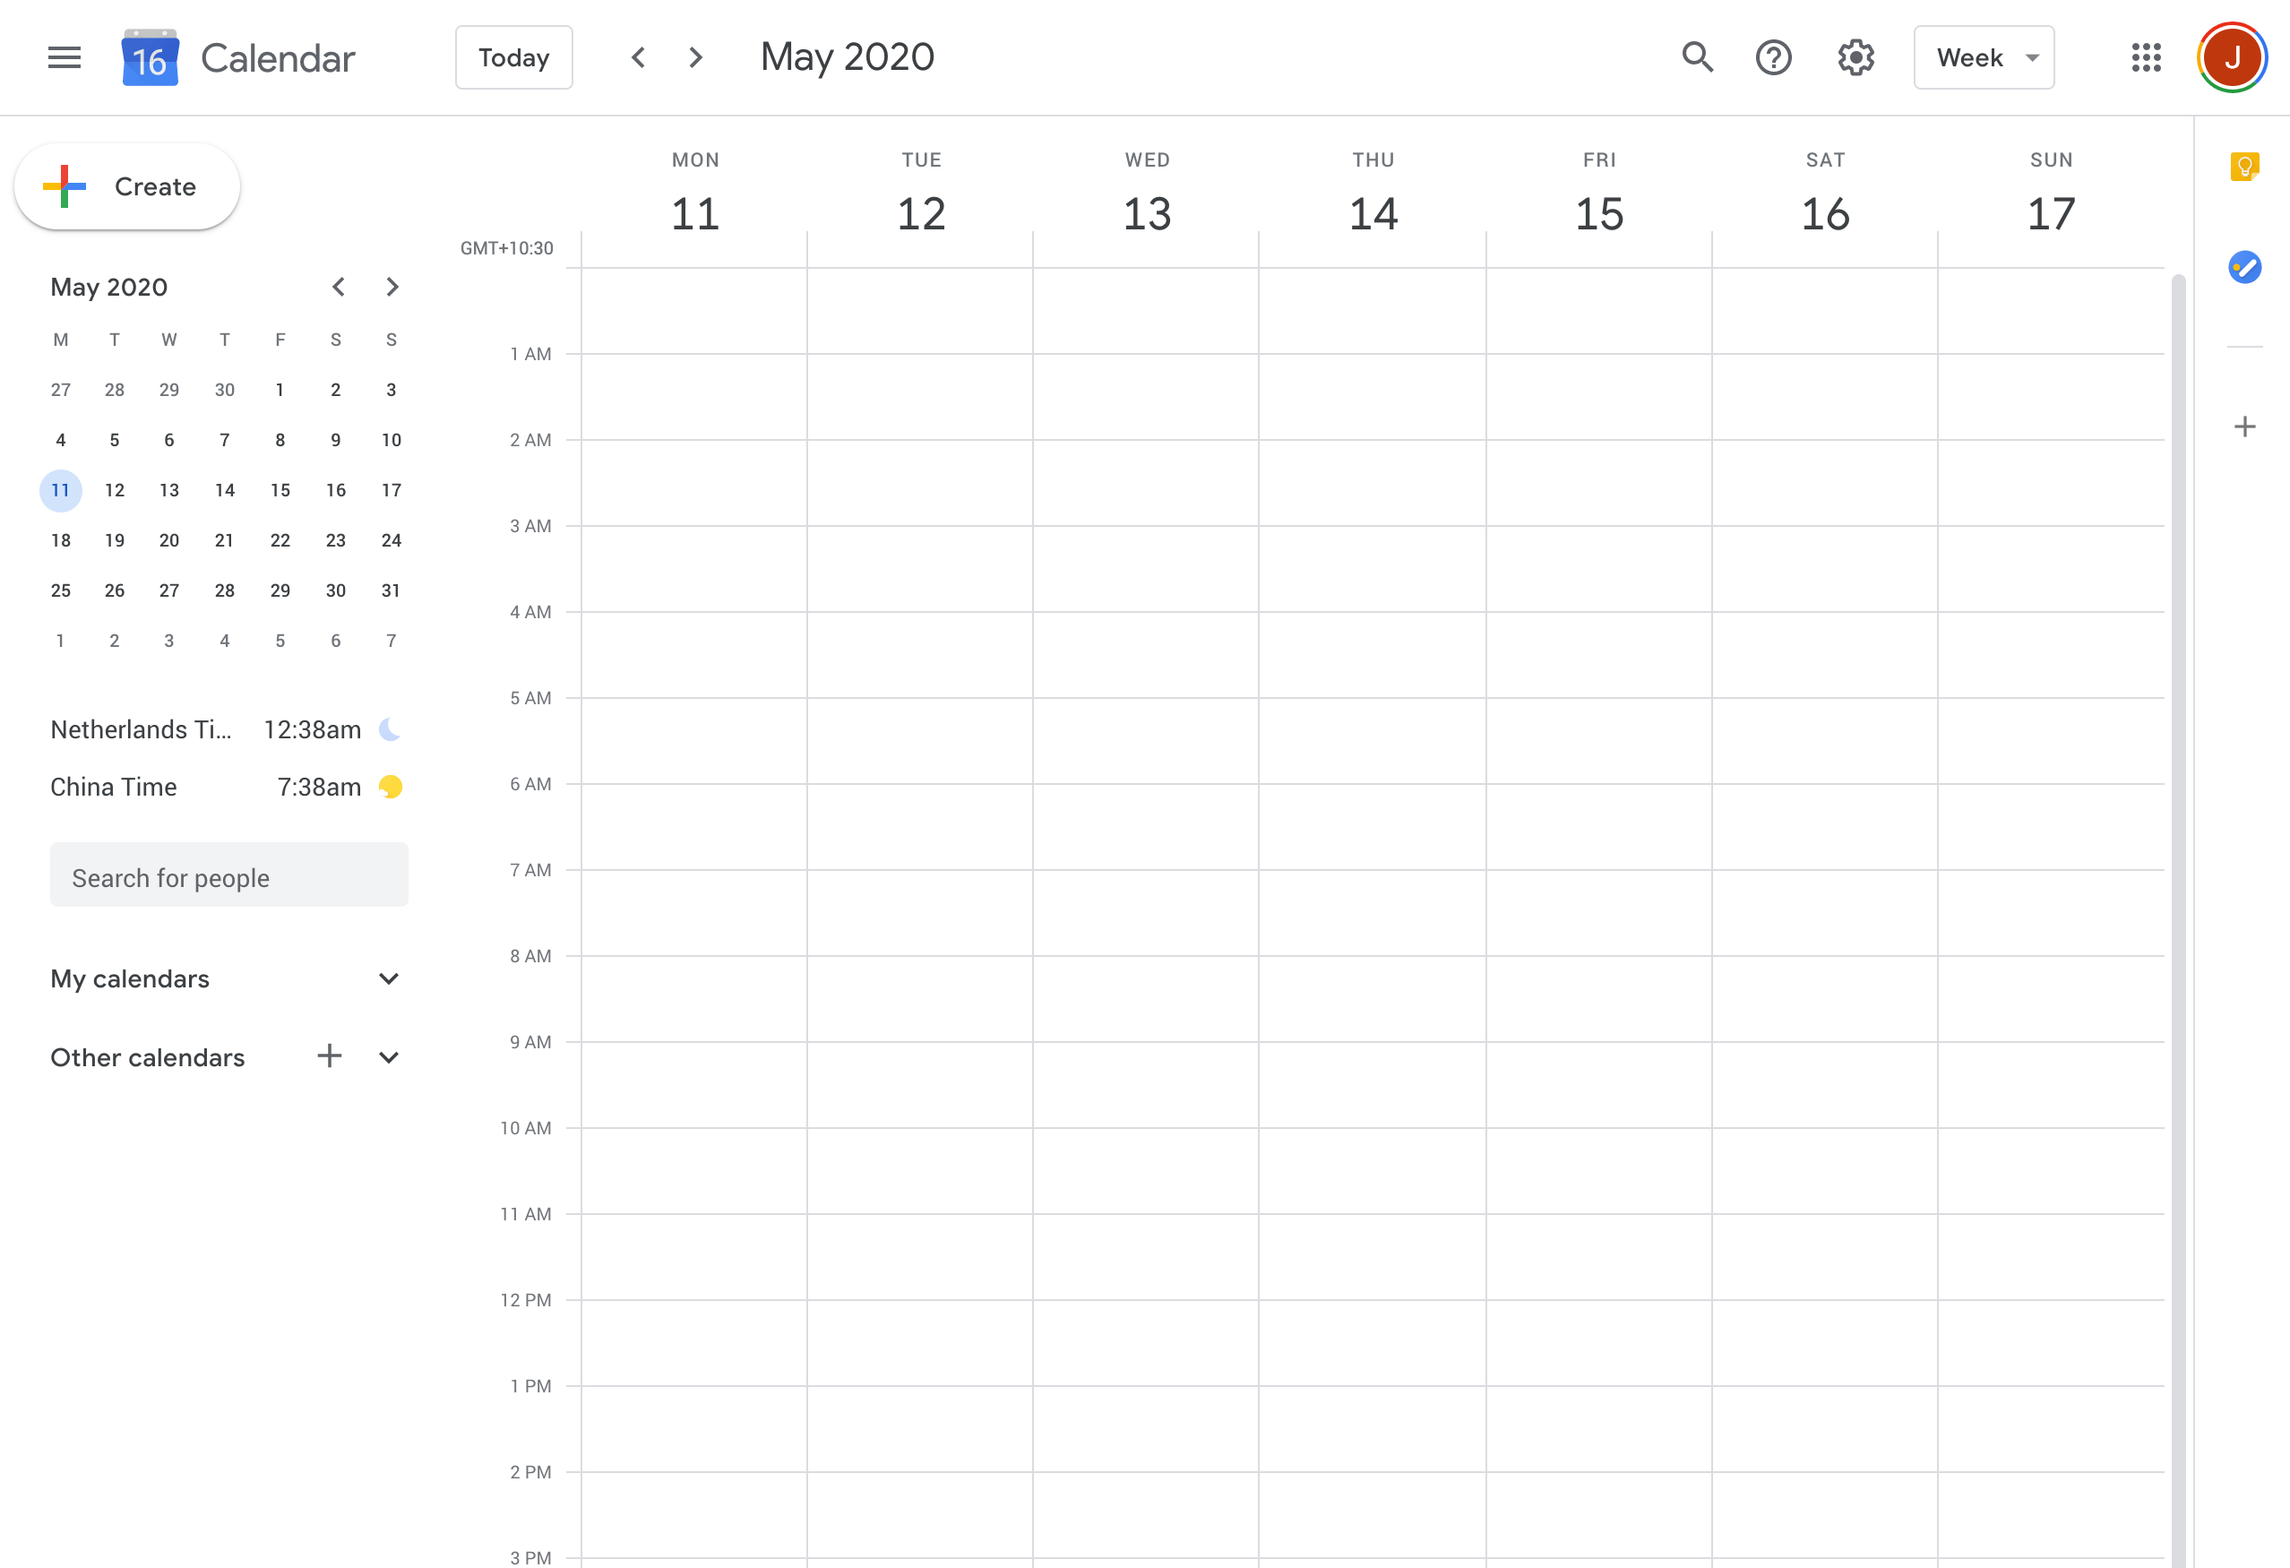Select Tuesday 12 column header
The height and width of the screenshot is (1568, 2290).
(921, 194)
